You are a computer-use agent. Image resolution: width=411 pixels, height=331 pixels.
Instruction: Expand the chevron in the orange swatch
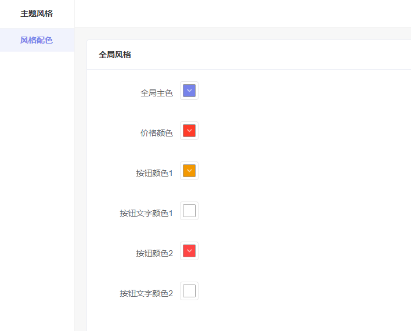coord(189,171)
